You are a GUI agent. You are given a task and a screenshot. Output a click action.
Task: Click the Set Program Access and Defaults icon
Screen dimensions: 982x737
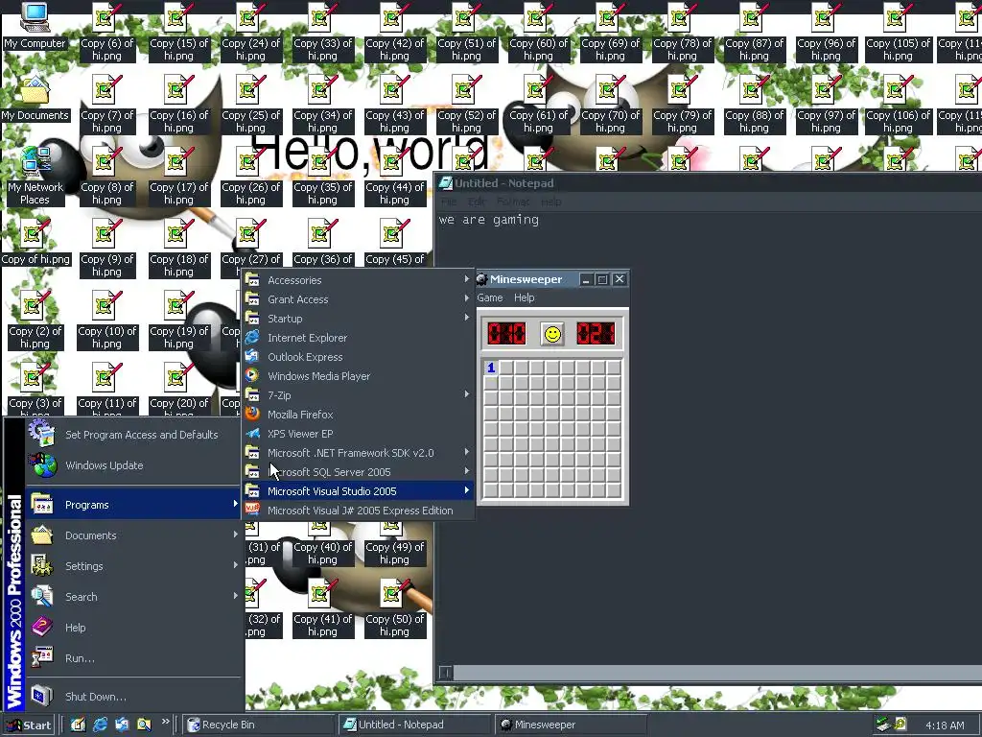point(42,435)
